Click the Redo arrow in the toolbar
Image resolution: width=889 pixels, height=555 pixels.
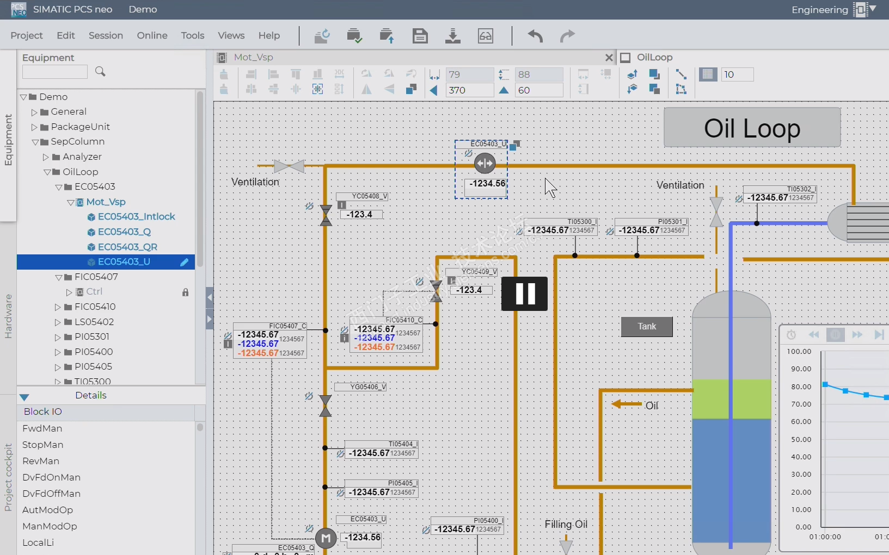click(x=567, y=36)
